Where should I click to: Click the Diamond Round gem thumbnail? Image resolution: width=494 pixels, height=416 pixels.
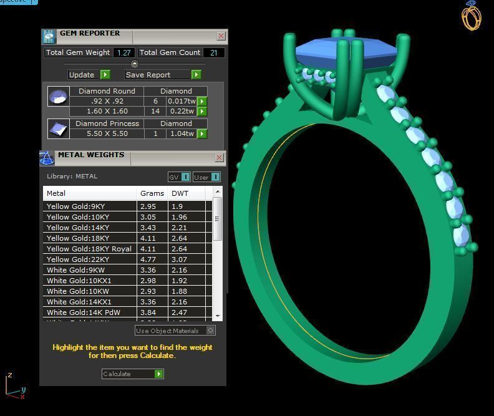58,97
